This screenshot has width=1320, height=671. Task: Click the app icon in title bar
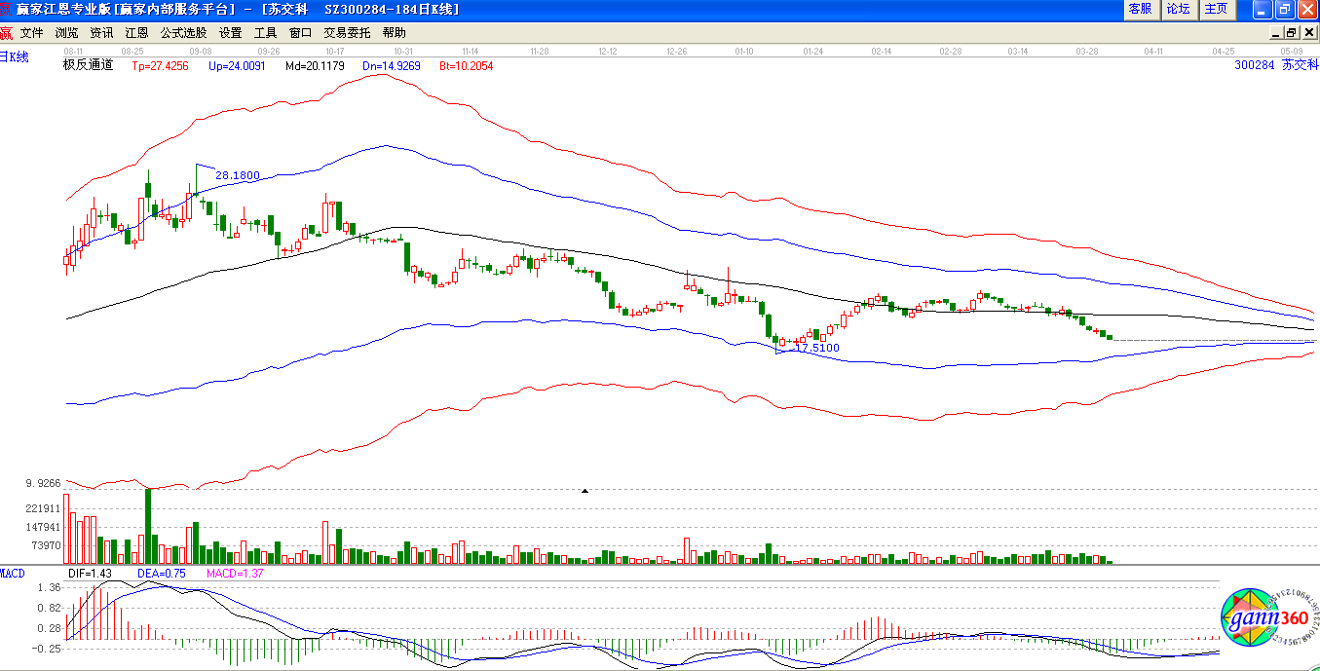pyautogui.click(x=8, y=9)
